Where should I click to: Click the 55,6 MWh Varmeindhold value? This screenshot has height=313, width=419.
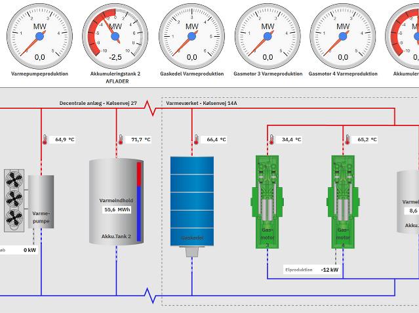click(x=117, y=210)
